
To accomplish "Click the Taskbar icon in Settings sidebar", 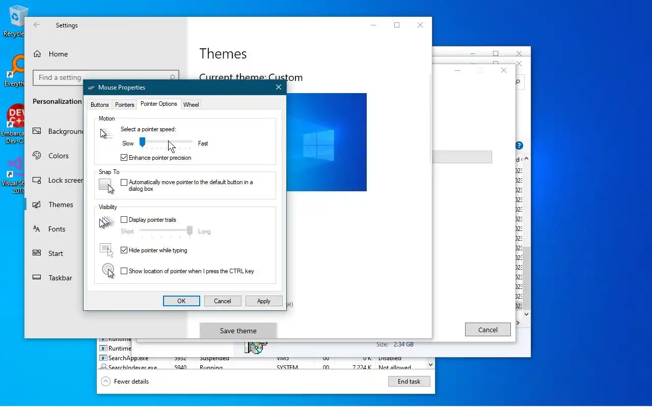I will (37, 278).
